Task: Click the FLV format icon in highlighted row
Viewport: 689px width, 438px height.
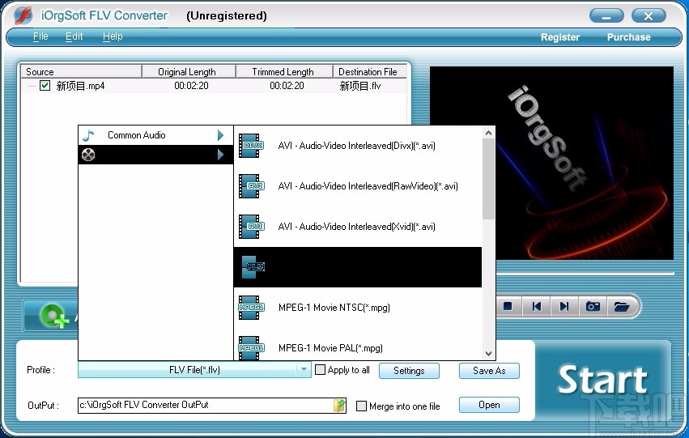Action: click(253, 267)
